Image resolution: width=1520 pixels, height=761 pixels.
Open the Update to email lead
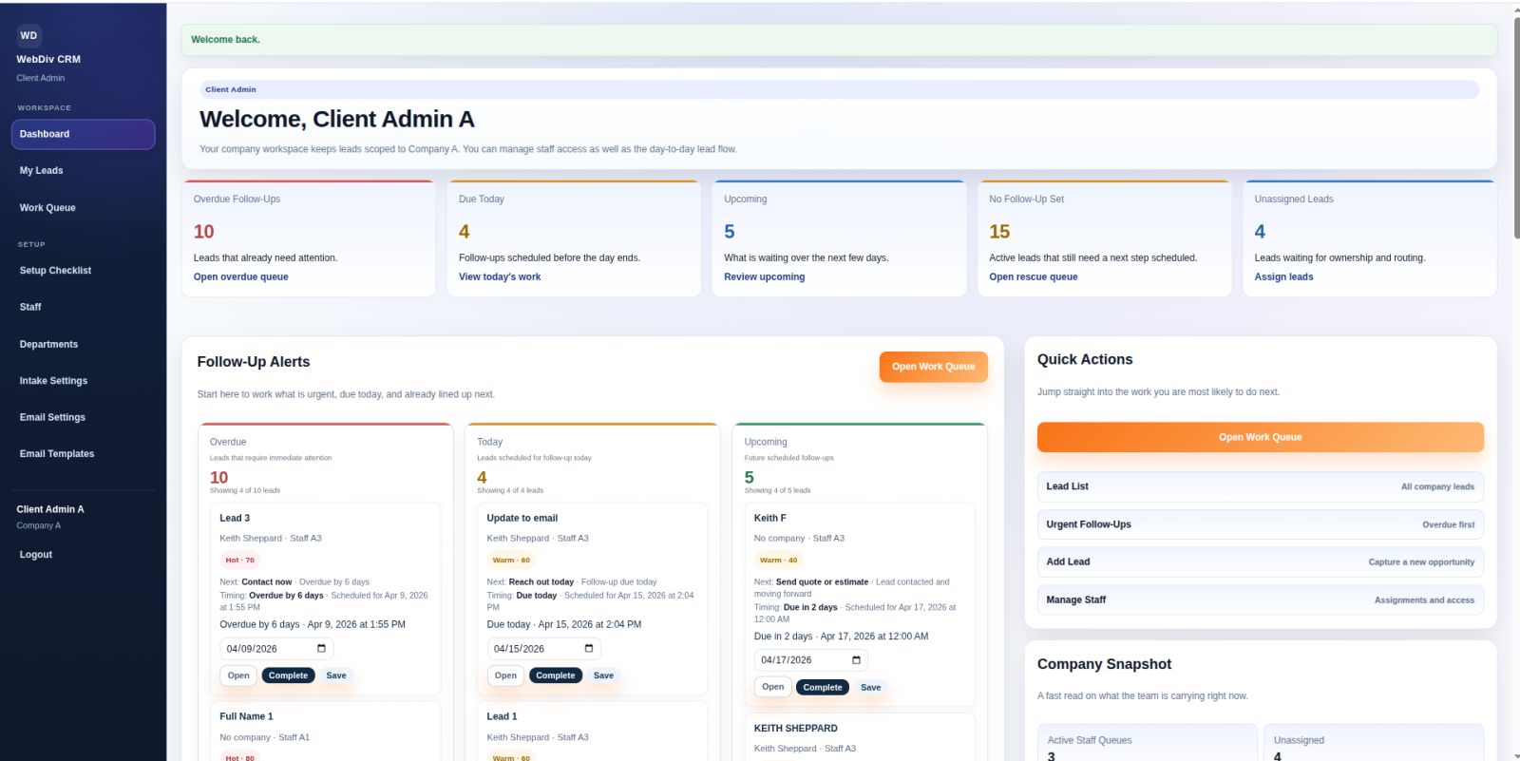tap(505, 675)
